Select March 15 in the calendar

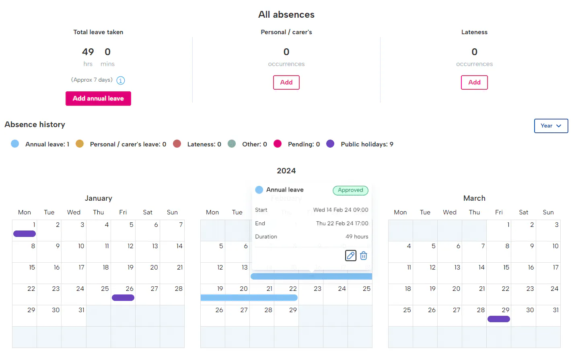coord(499,273)
